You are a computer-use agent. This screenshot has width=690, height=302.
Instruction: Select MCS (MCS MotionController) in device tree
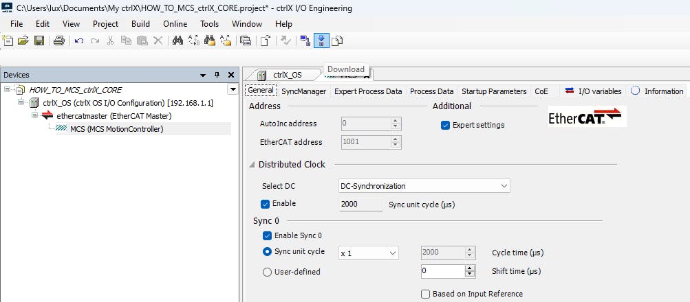click(117, 129)
